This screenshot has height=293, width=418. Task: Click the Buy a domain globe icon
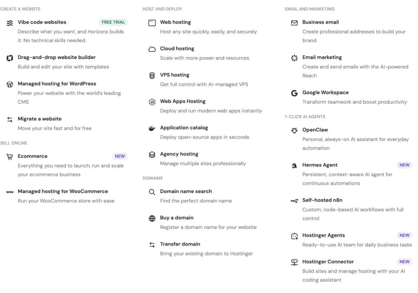tap(152, 219)
